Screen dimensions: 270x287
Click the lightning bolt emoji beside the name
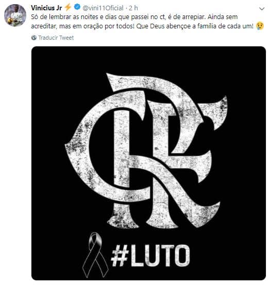click(68, 8)
